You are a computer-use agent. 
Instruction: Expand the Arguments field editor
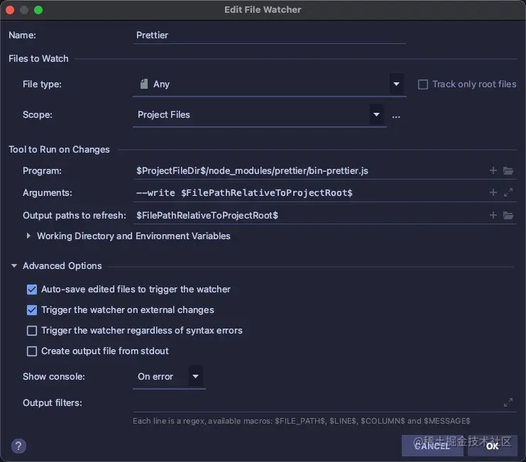pos(508,192)
